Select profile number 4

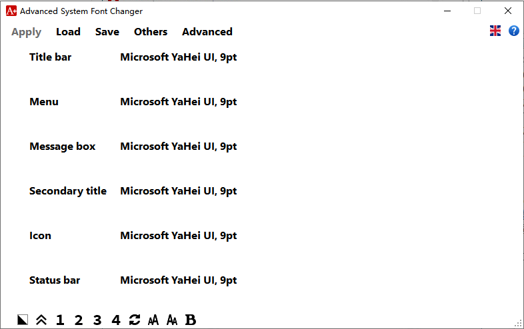(x=116, y=320)
